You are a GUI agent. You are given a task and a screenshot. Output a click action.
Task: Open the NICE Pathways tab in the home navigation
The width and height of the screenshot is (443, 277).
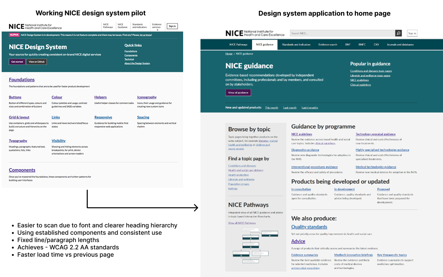pos(239,45)
